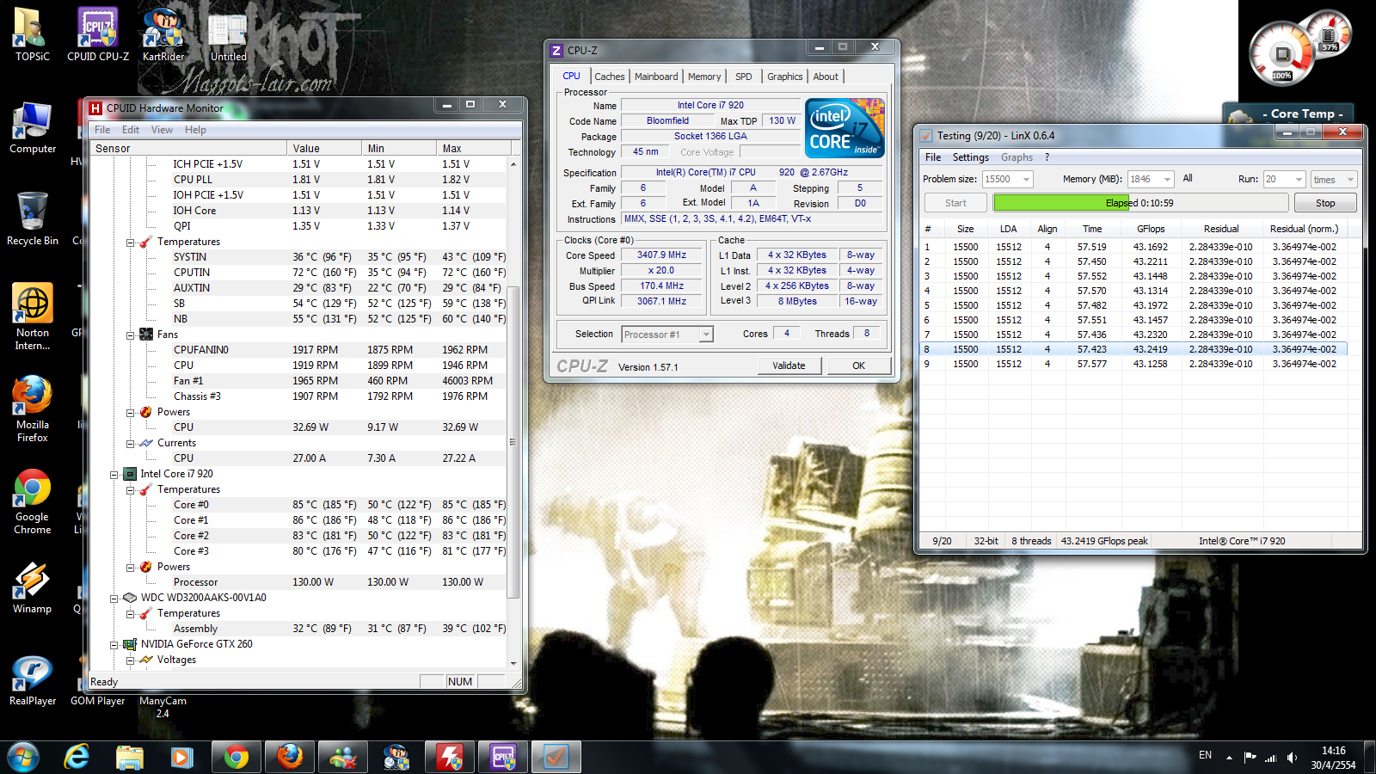The width and height of the screenshot is (1376, 774).
Task: Open the Settings menu in LinX
Action: click(970, 157)
